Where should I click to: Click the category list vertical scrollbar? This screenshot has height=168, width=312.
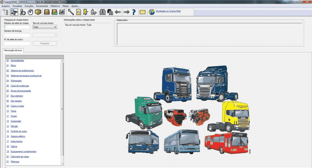click(62, 111)
